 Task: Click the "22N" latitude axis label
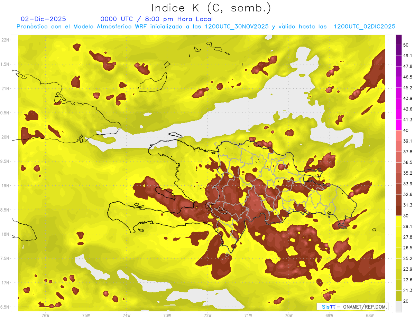point(6,40)
